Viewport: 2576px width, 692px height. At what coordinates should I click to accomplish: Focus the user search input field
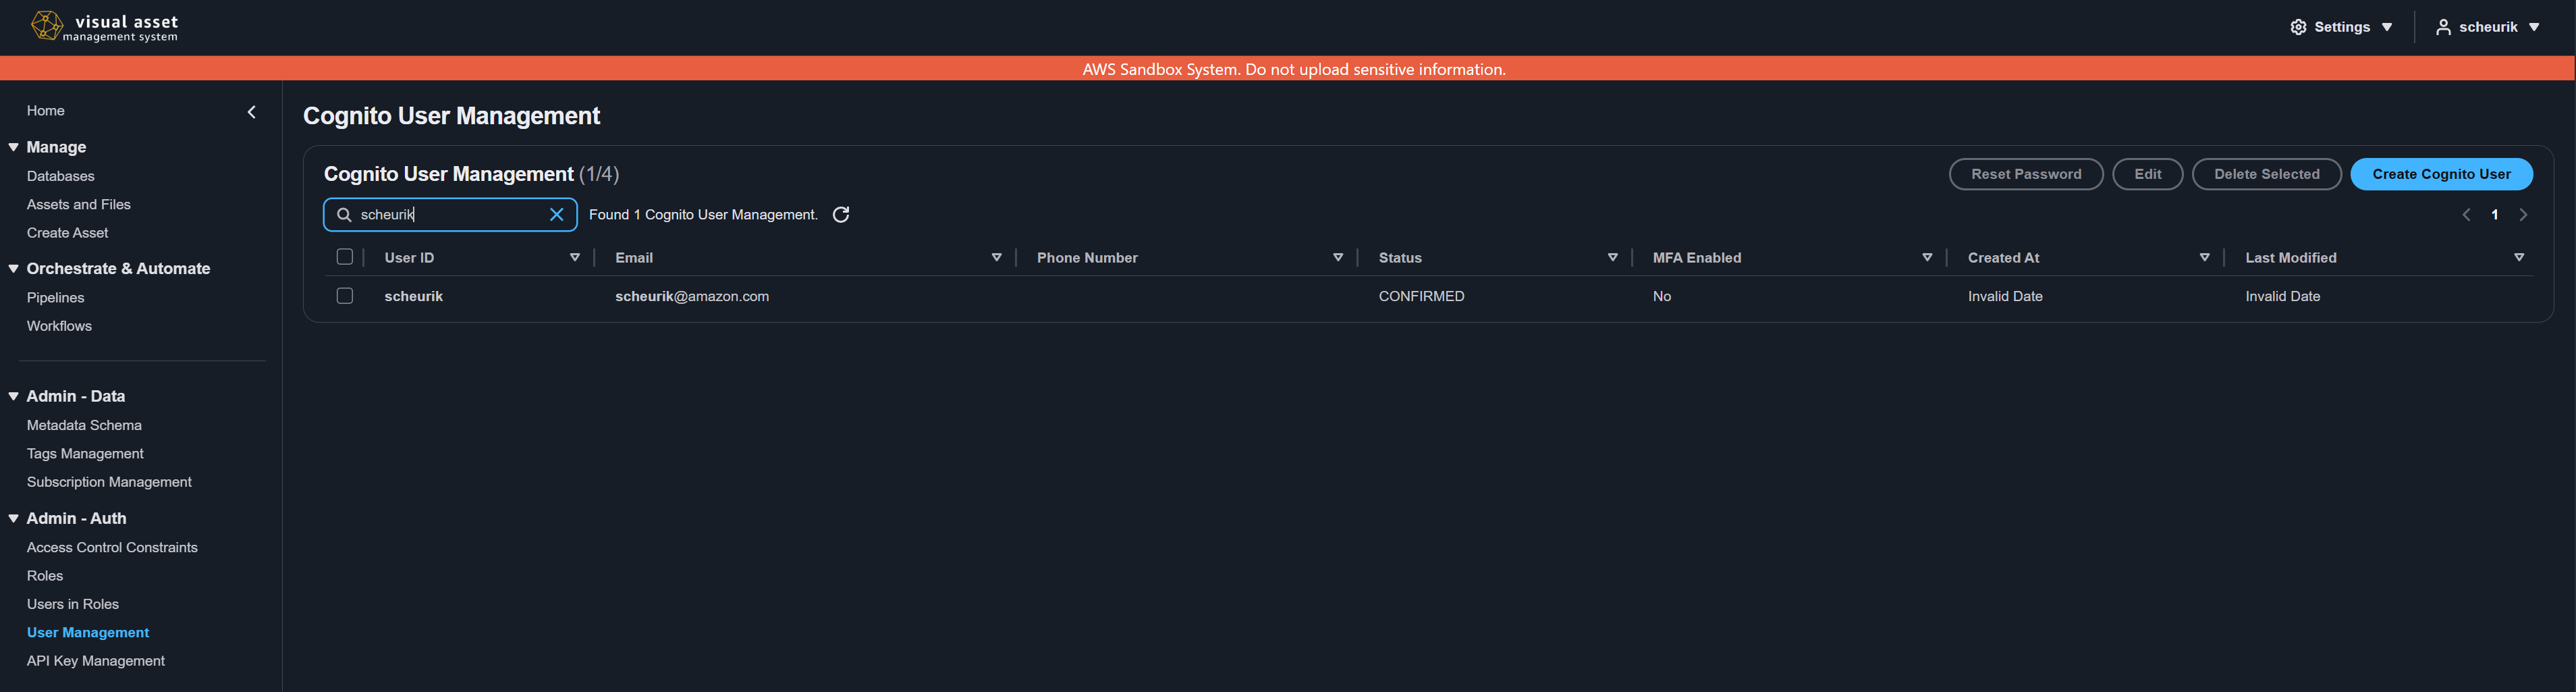[450, 215]
